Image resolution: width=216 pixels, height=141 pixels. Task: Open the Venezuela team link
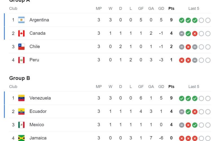click(40, 98)
